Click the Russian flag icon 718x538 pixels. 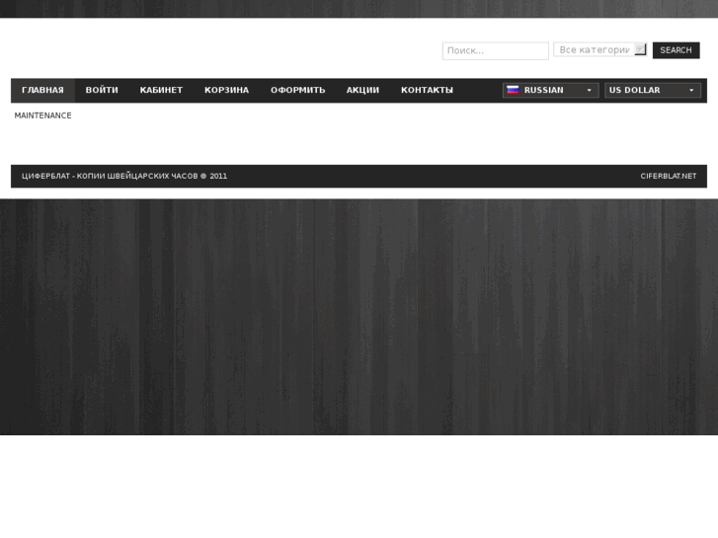point(513,90)
